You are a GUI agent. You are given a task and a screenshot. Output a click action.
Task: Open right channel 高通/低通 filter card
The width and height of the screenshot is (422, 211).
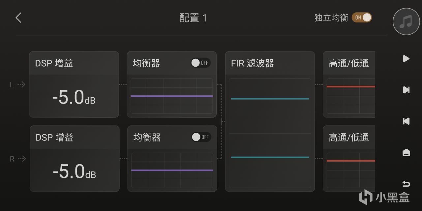349,137
